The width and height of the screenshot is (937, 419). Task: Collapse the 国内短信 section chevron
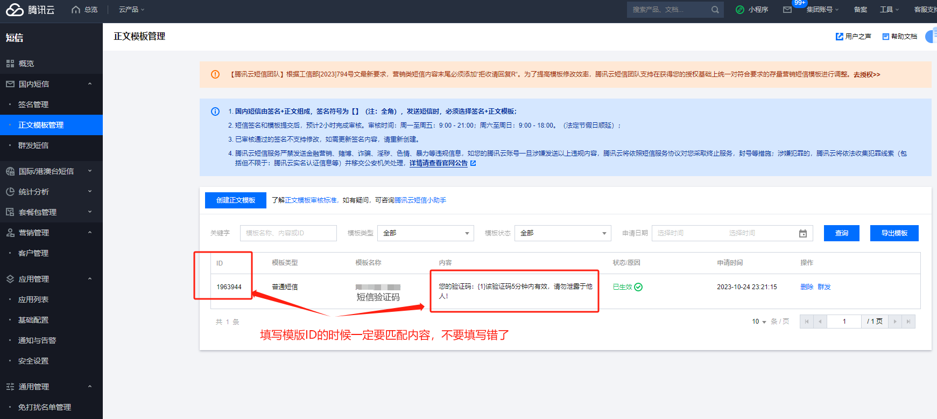click(90, 84)
